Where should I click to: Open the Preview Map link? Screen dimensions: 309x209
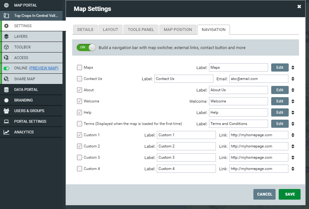click(43, 68)
